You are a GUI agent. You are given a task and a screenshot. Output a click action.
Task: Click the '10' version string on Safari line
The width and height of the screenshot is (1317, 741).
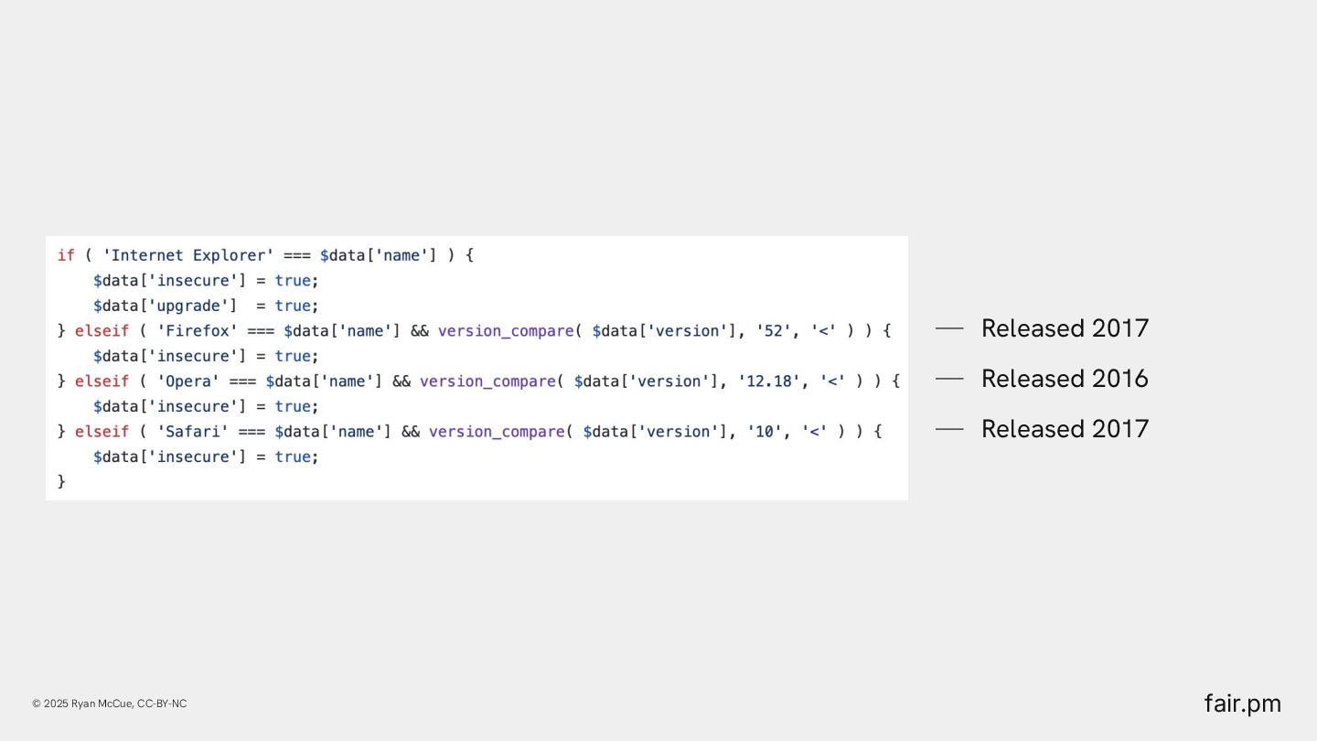765,431
